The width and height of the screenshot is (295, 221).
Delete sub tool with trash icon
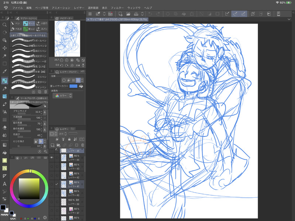pos(45,92)
